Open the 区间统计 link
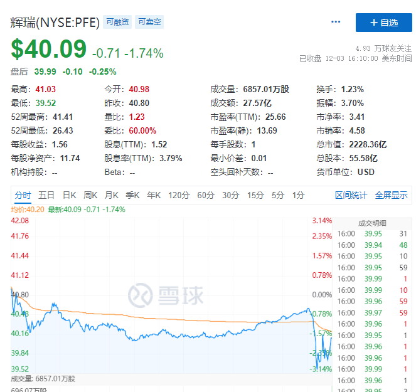416x392 pixels. click(x=351, y=195)
